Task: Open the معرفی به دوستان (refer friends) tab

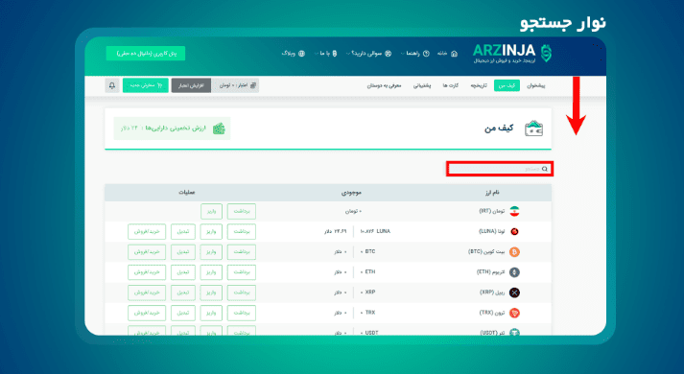Action: (384, 86)
